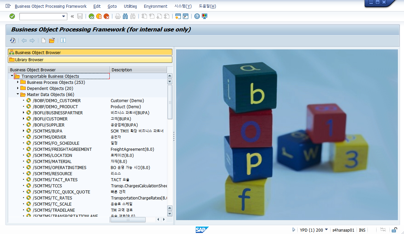Click the right arrow navigate forward icon
404x234 pixels.
coord(32,40)
